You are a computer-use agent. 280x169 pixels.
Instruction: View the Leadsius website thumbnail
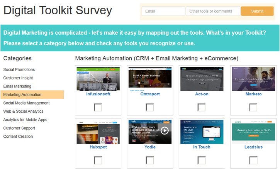click(x=254, y=132)
